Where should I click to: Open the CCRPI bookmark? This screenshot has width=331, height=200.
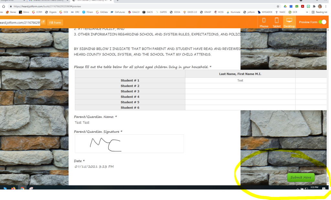tap(37, 12)
